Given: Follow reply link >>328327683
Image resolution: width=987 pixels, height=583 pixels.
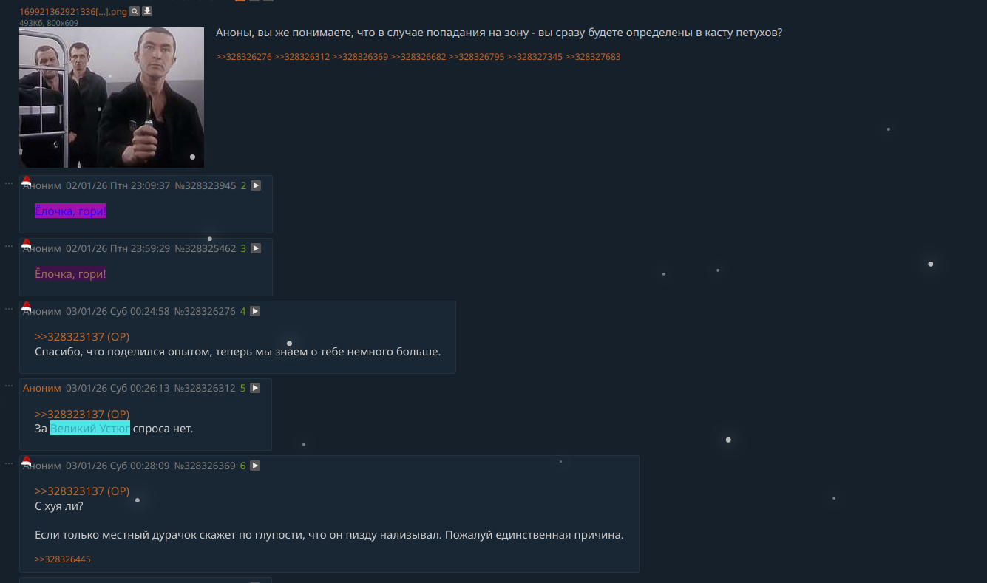Looking at the screenshot, I should (x=593, y=57).
